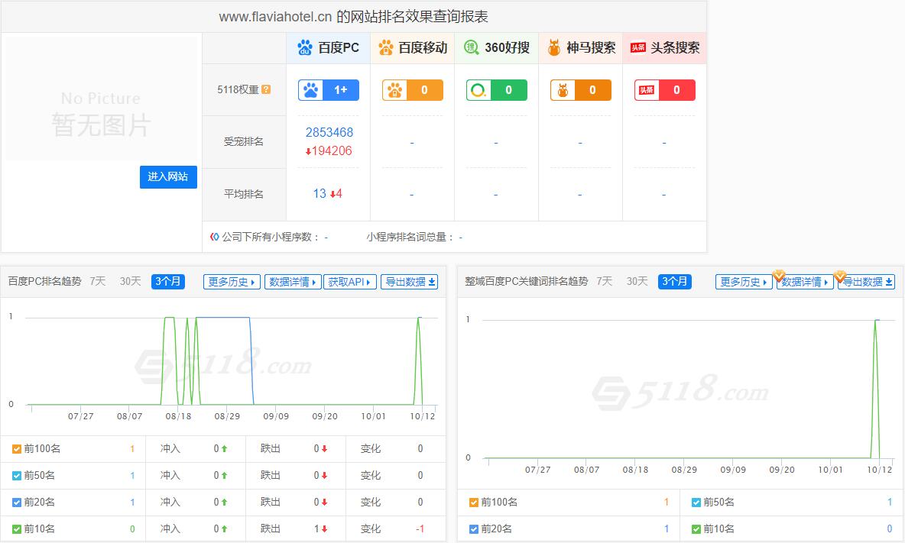Open the 获取API dropdown button
905x543 pixels.
click(x=350, y=282)
